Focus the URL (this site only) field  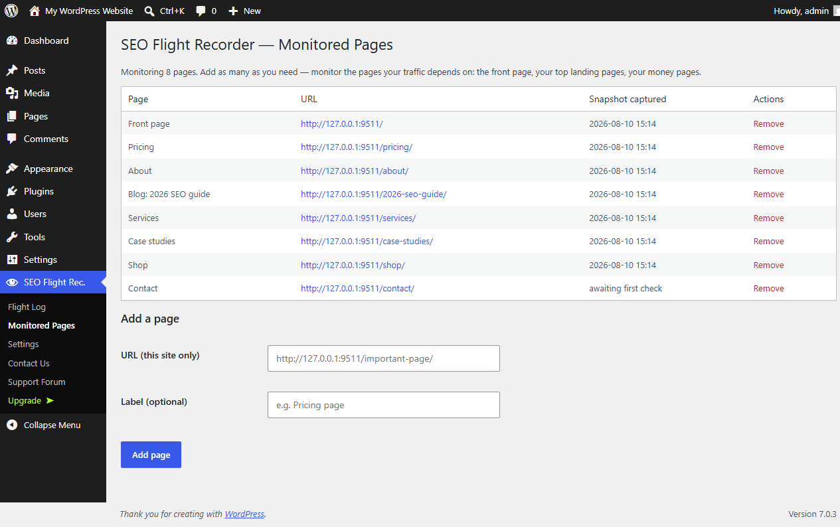(383, 358)
